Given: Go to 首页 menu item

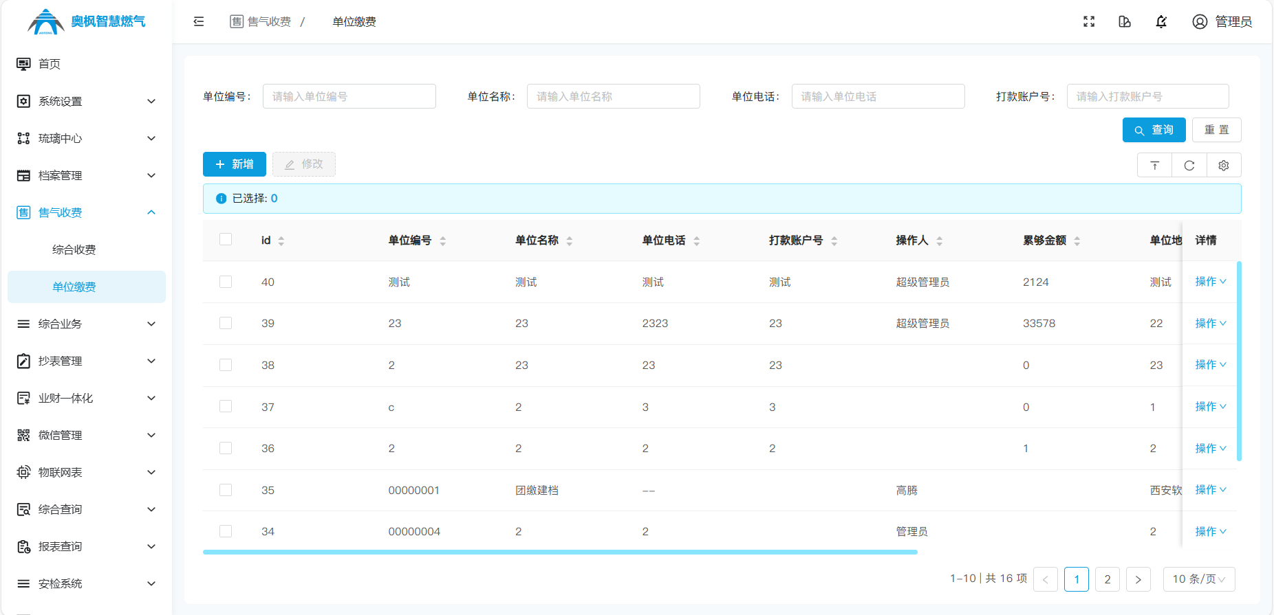Looking at the screenshot, I should 87,64.
